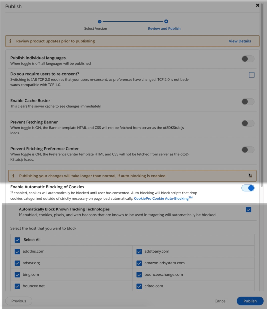
Task: Go back with the Previous button
Action: (18, 301)
